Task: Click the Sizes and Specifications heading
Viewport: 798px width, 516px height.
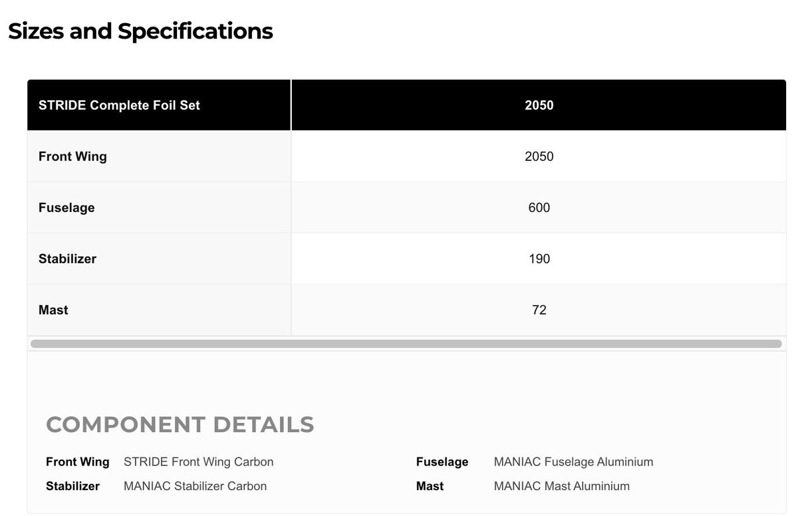Action: (x=140, y=31)
